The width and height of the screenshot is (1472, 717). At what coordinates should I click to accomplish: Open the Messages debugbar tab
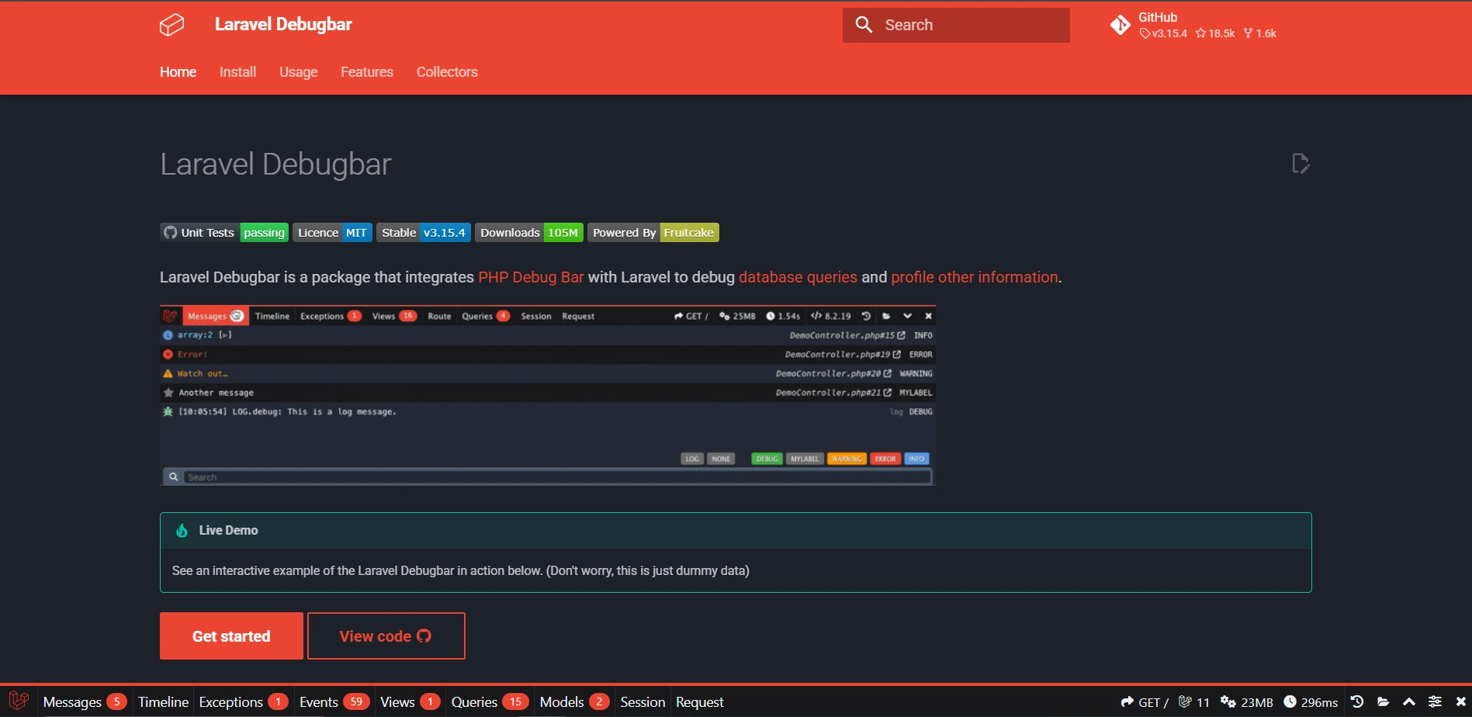click(x=85, y=701)
